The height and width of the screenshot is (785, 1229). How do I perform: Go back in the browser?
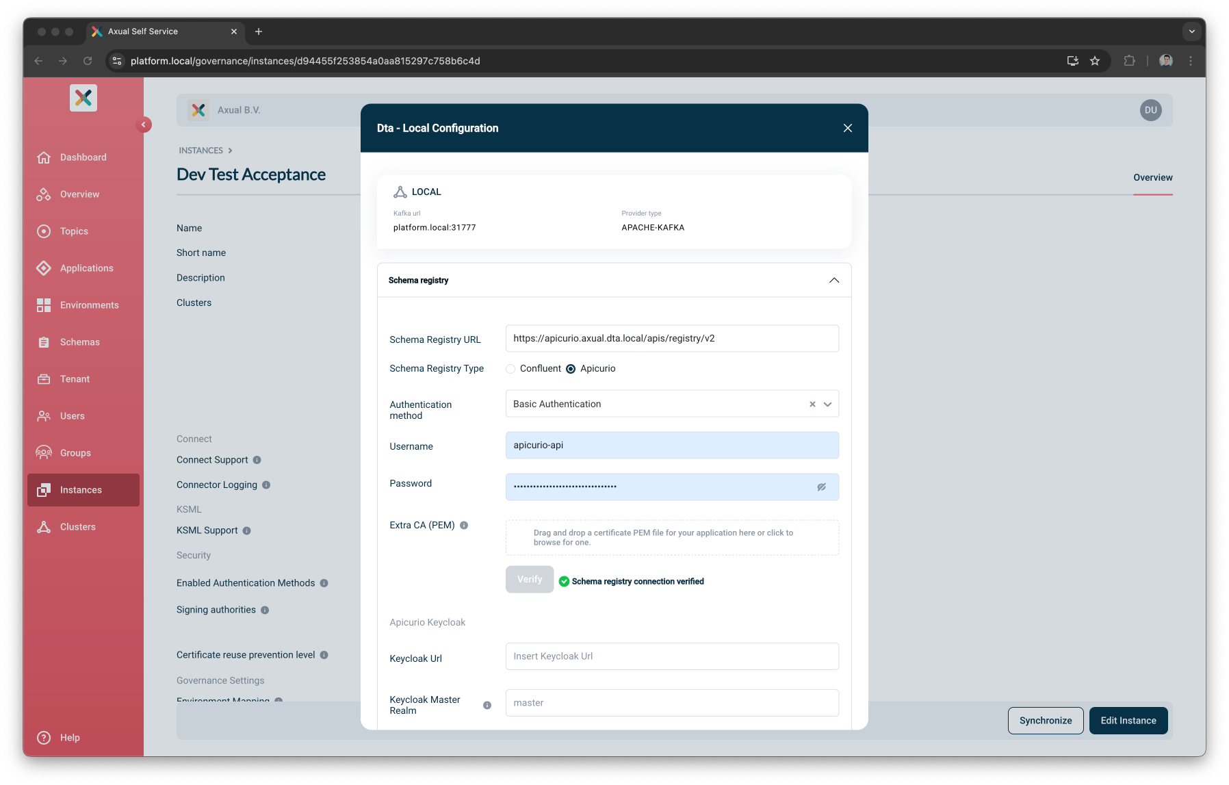click(38, 61)
